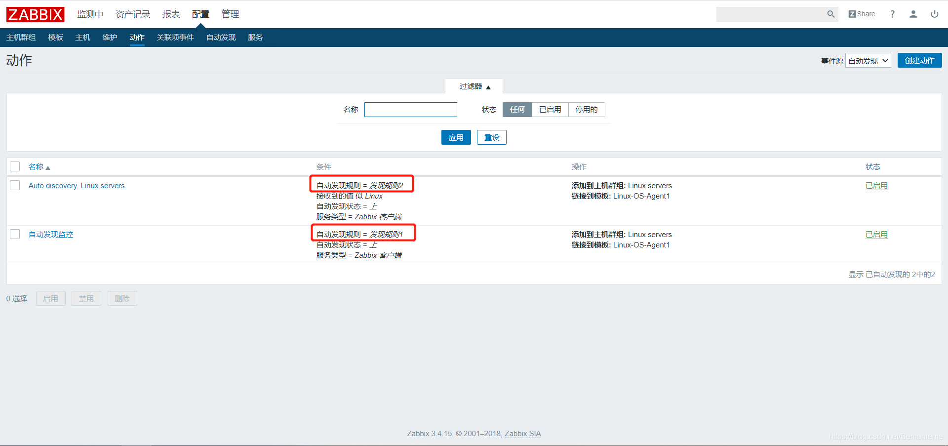Select the 任何 status filter
This screenshot has width=948, height=446.
(517, 110)
